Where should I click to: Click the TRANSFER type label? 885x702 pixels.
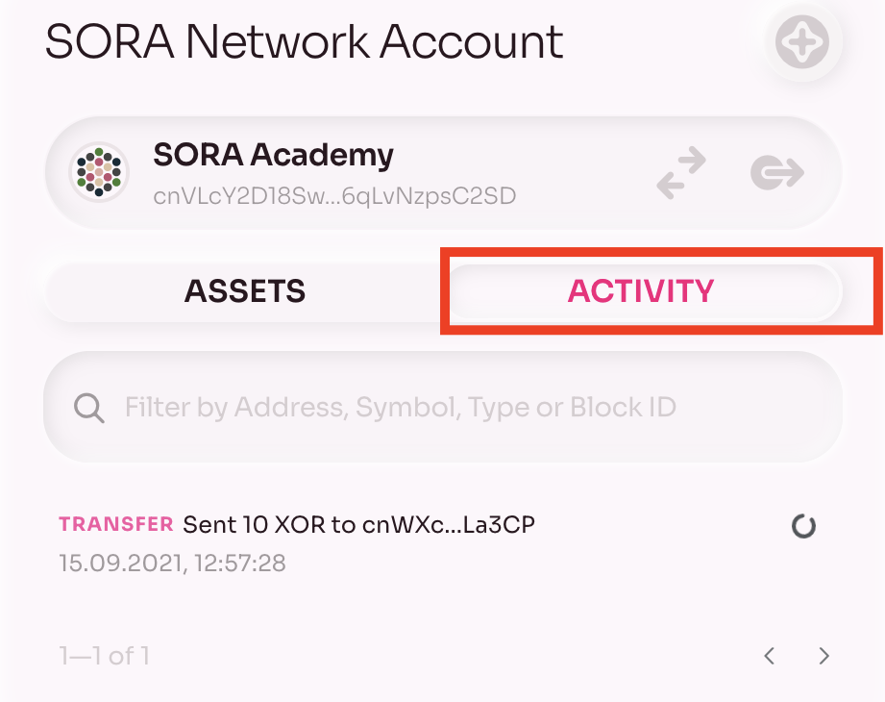click(115, 524)
